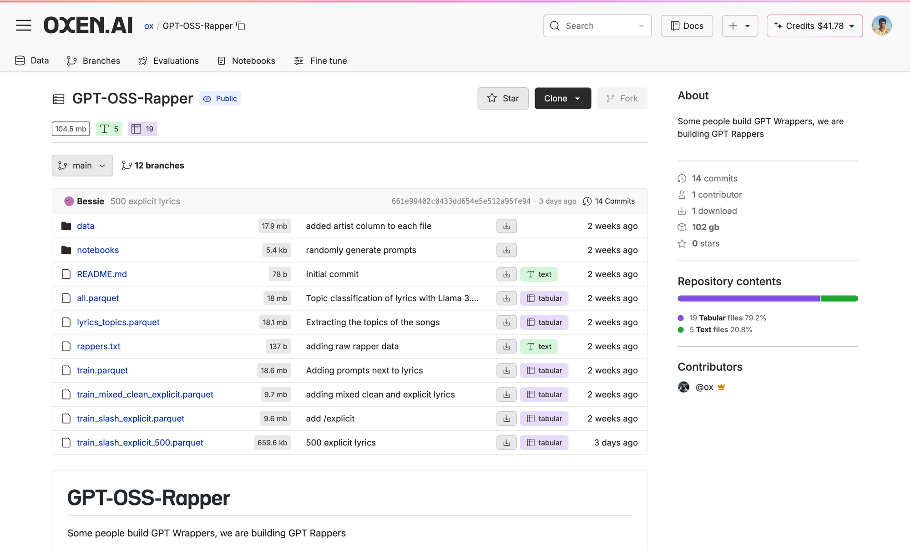
Task: Open the rappers.txt file link
Action: click(x=99, y=347)
